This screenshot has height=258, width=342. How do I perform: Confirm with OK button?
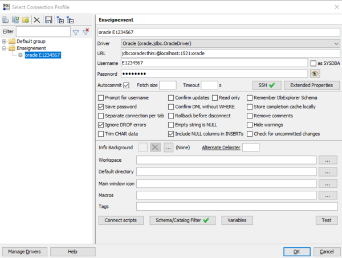coord(297,252)
